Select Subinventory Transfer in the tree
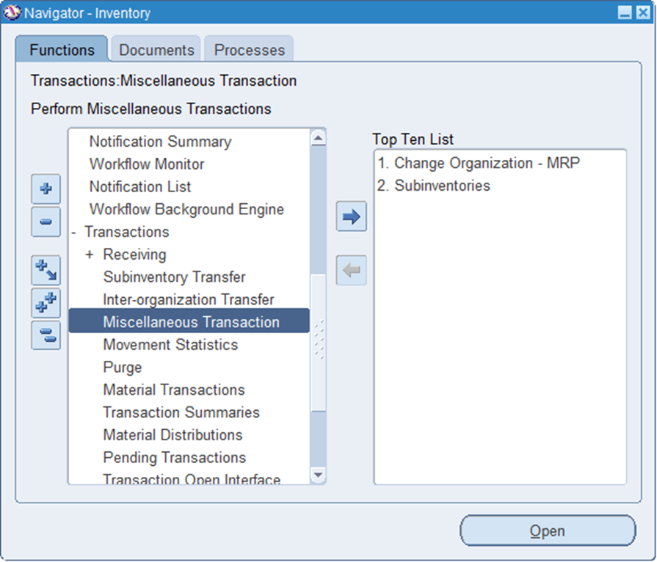The image size is (657, 562). pyautogui.click(x=174, y=277)
